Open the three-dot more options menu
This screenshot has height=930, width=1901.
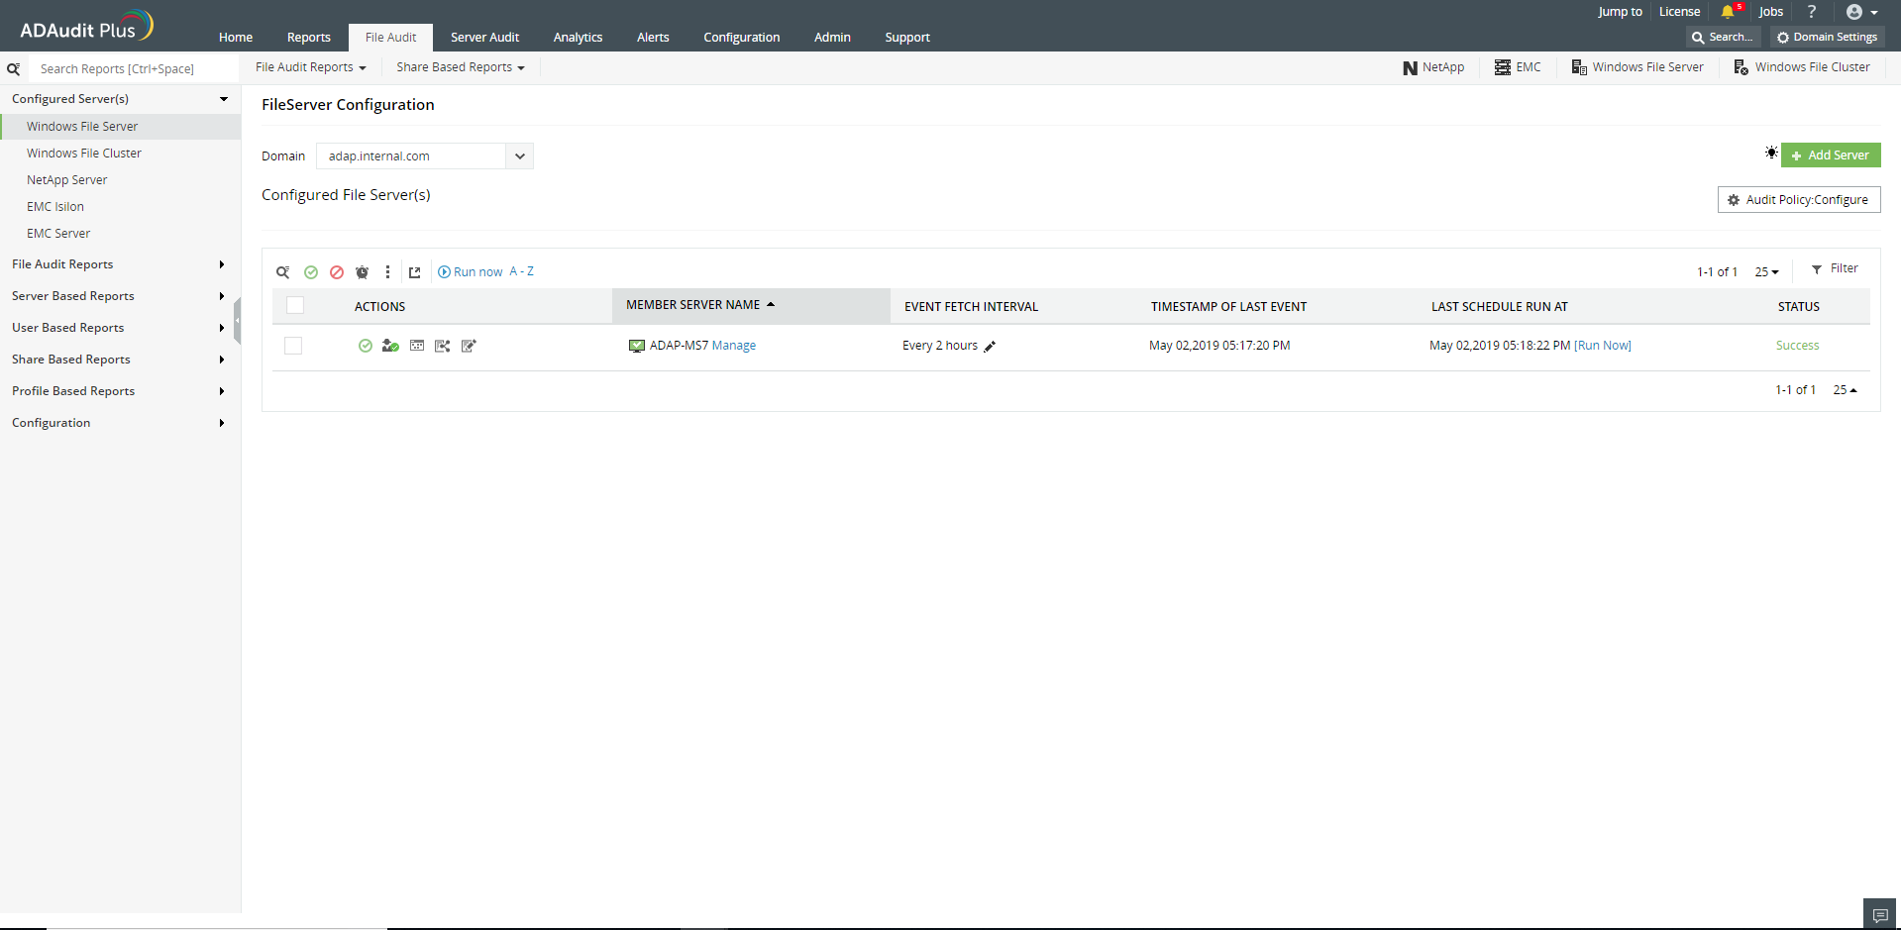[x=387, y=272]
